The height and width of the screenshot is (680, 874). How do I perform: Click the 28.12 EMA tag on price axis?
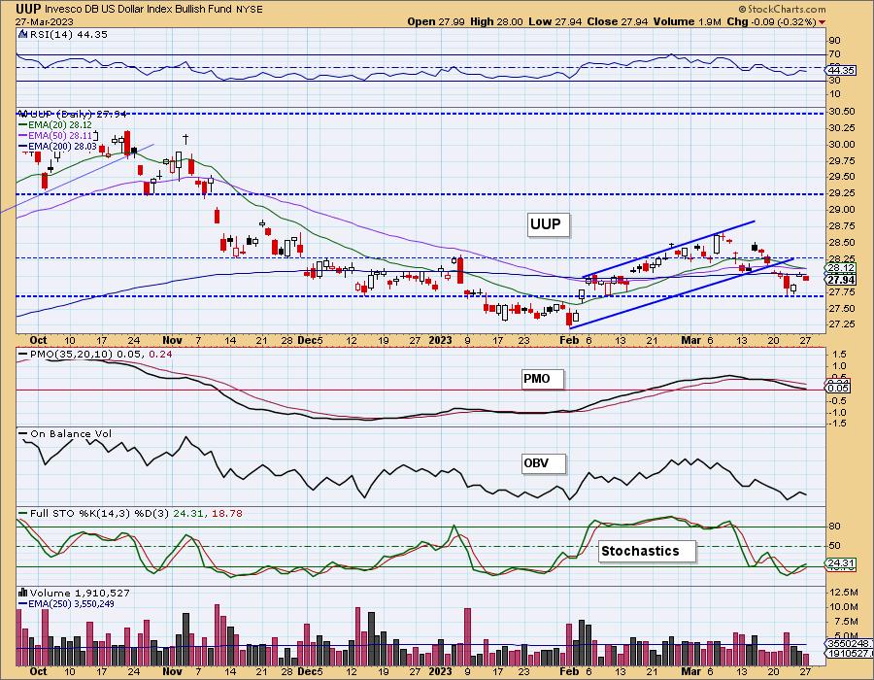tap(841, 268)
